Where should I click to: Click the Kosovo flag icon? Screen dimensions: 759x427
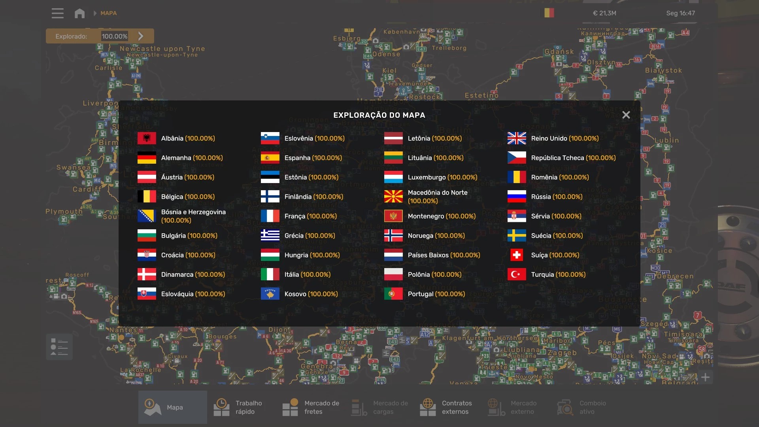270,294
